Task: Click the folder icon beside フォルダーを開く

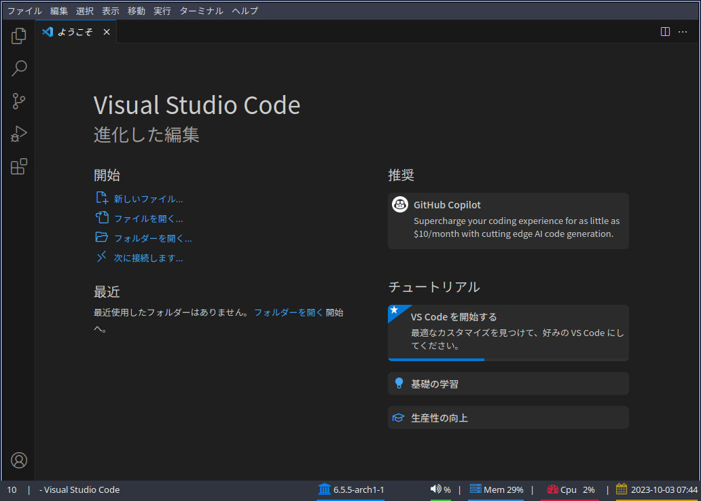Action: pyautogui.click(x=101, y=237)
